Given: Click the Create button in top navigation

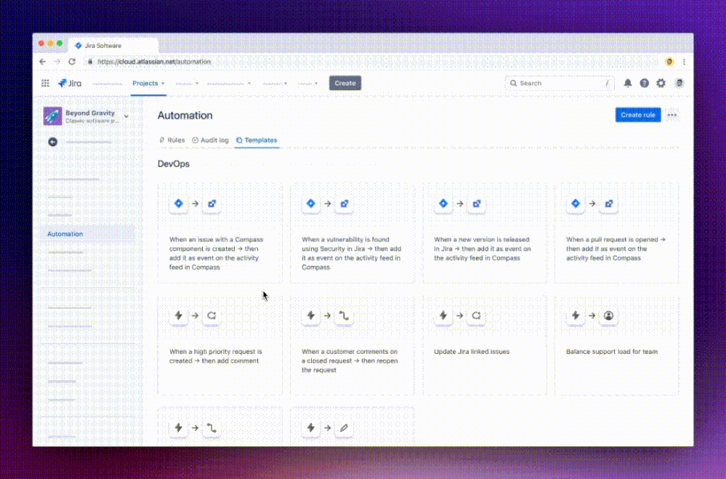Looking at the screenshot, I should [x=345, y=84].
